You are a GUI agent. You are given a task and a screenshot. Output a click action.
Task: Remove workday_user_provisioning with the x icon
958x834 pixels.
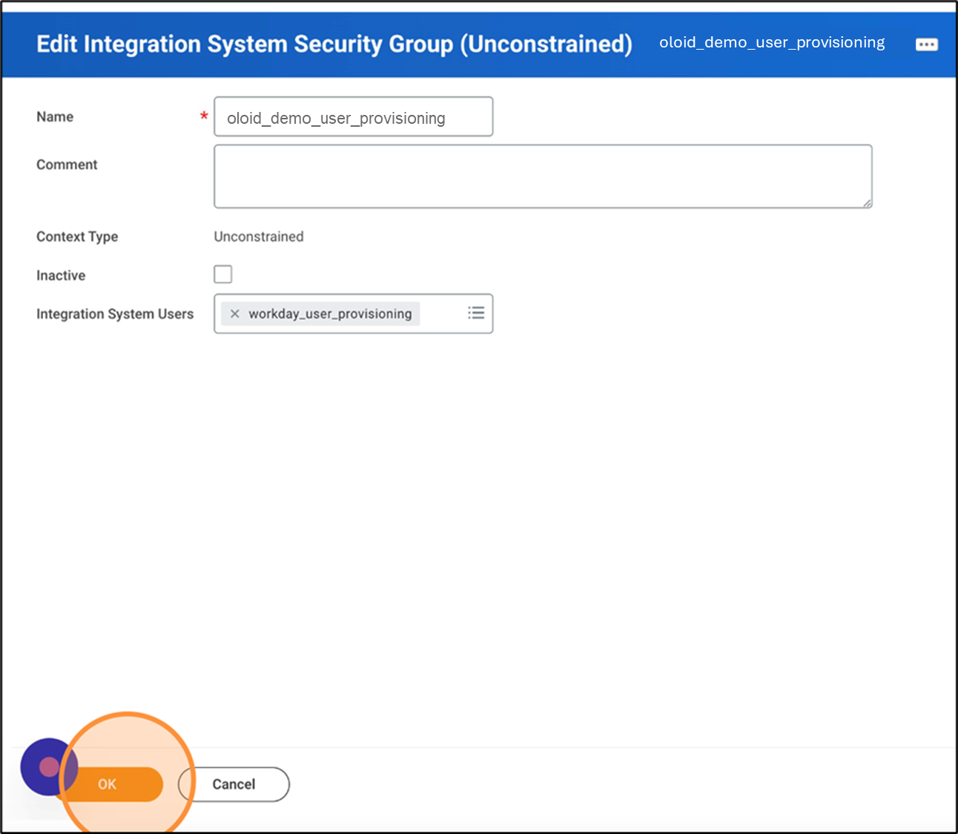[234, 314]
